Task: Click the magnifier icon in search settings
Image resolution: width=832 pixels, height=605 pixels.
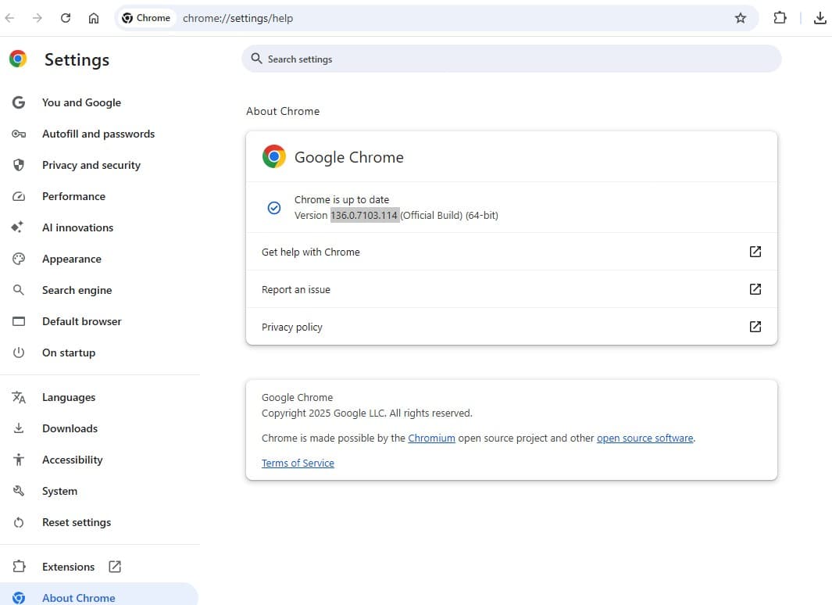Action: click(x=256, y=59)
